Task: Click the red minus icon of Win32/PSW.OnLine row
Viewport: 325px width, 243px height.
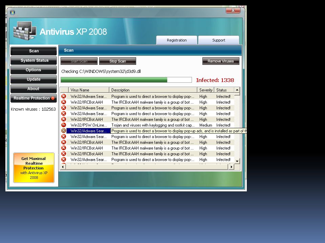Action: tap(64, 125)
